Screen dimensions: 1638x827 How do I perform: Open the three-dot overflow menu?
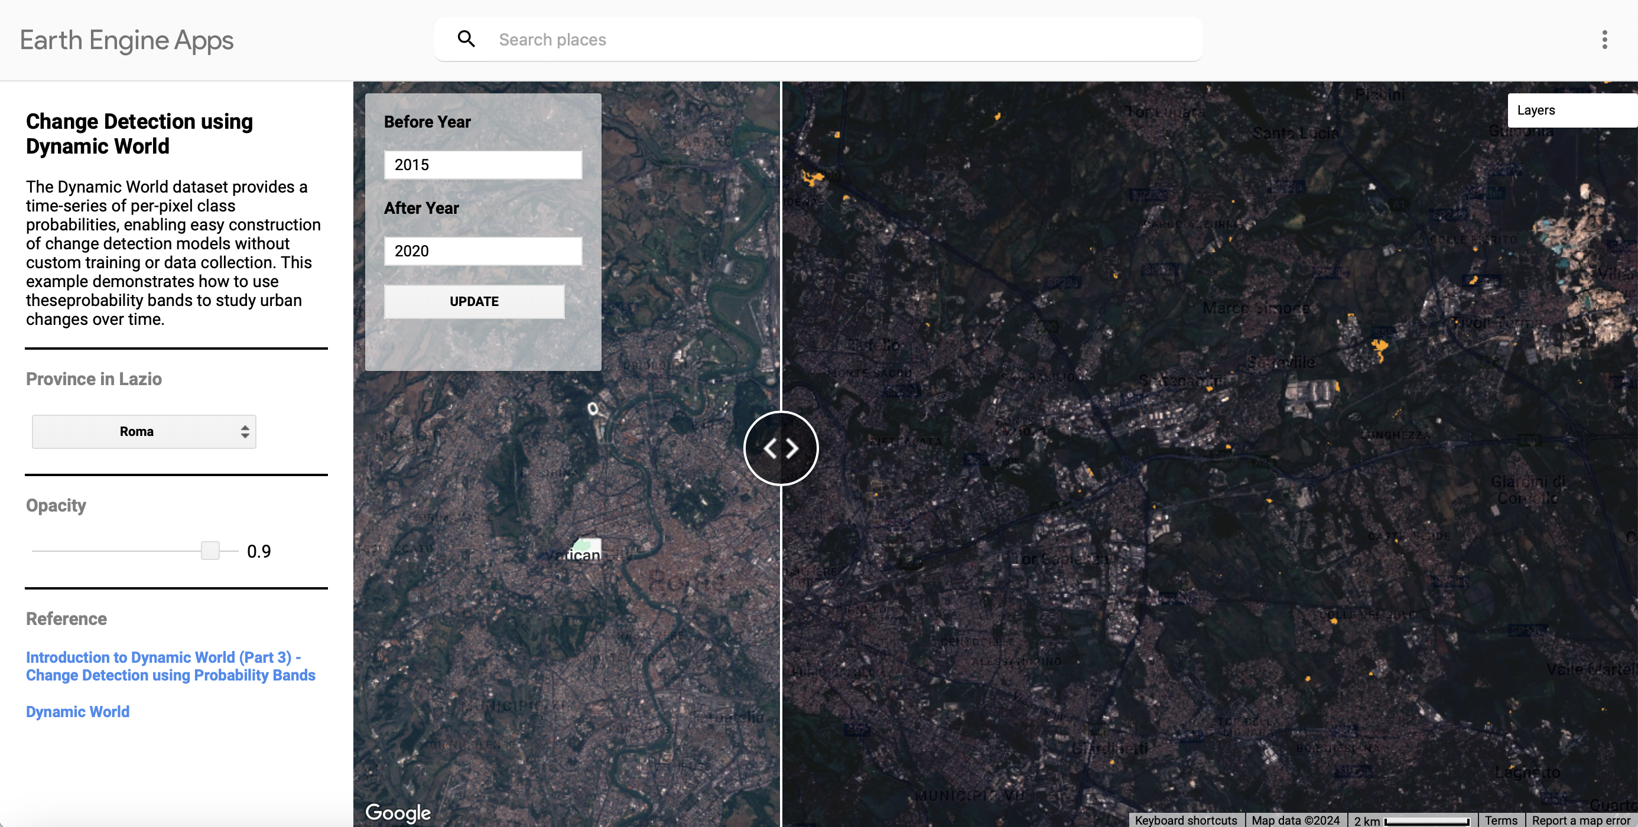[1604, 40]
